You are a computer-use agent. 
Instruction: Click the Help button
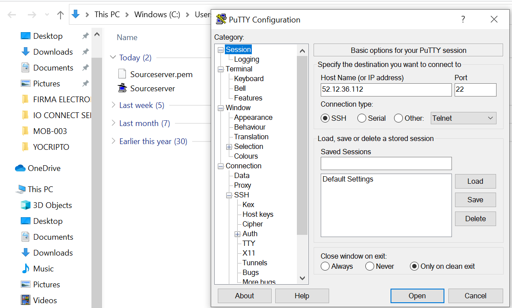click(302, 296)
